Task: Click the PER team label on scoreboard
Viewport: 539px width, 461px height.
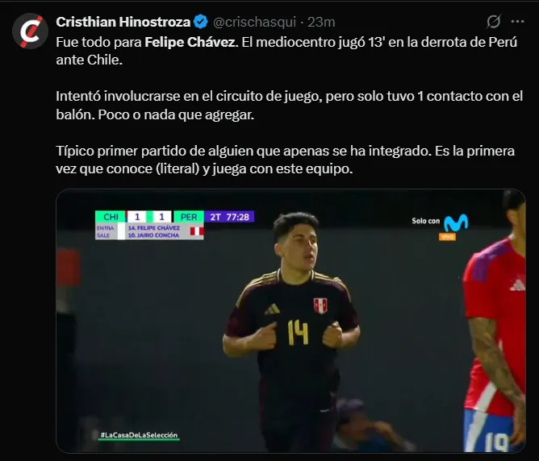Action: 189,217
